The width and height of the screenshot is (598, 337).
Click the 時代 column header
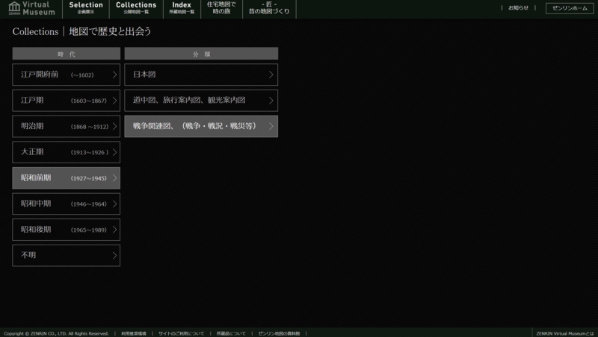tap(66, 54)
